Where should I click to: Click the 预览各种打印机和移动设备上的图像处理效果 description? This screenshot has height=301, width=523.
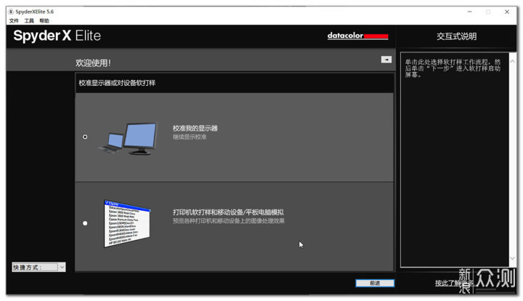[x=229, y=221]
